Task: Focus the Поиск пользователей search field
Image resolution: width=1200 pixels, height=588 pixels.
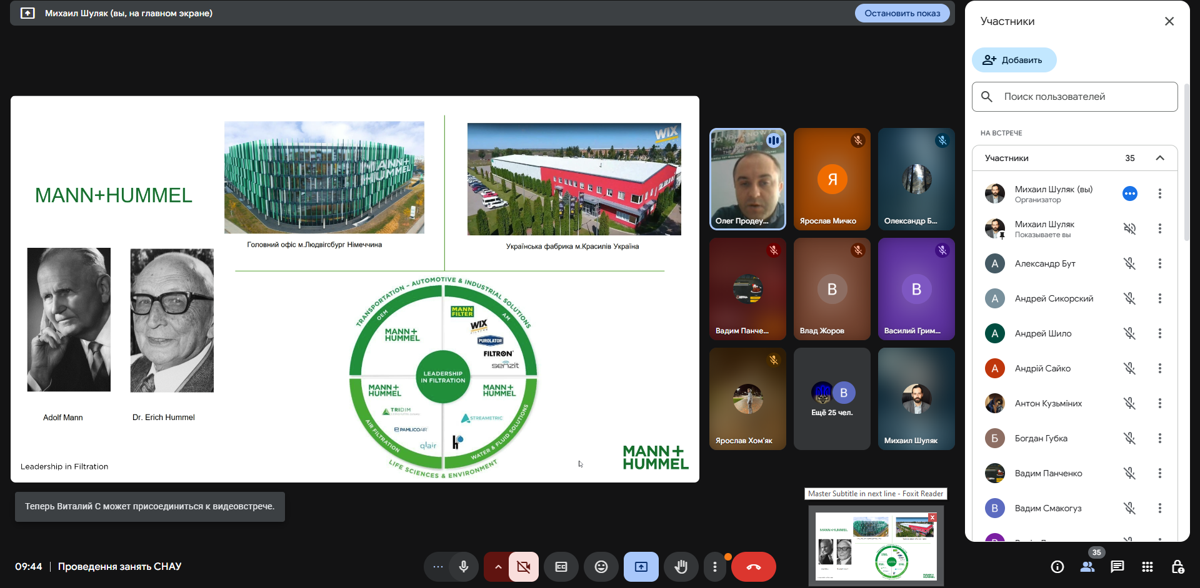Action: coord(1075,97)
